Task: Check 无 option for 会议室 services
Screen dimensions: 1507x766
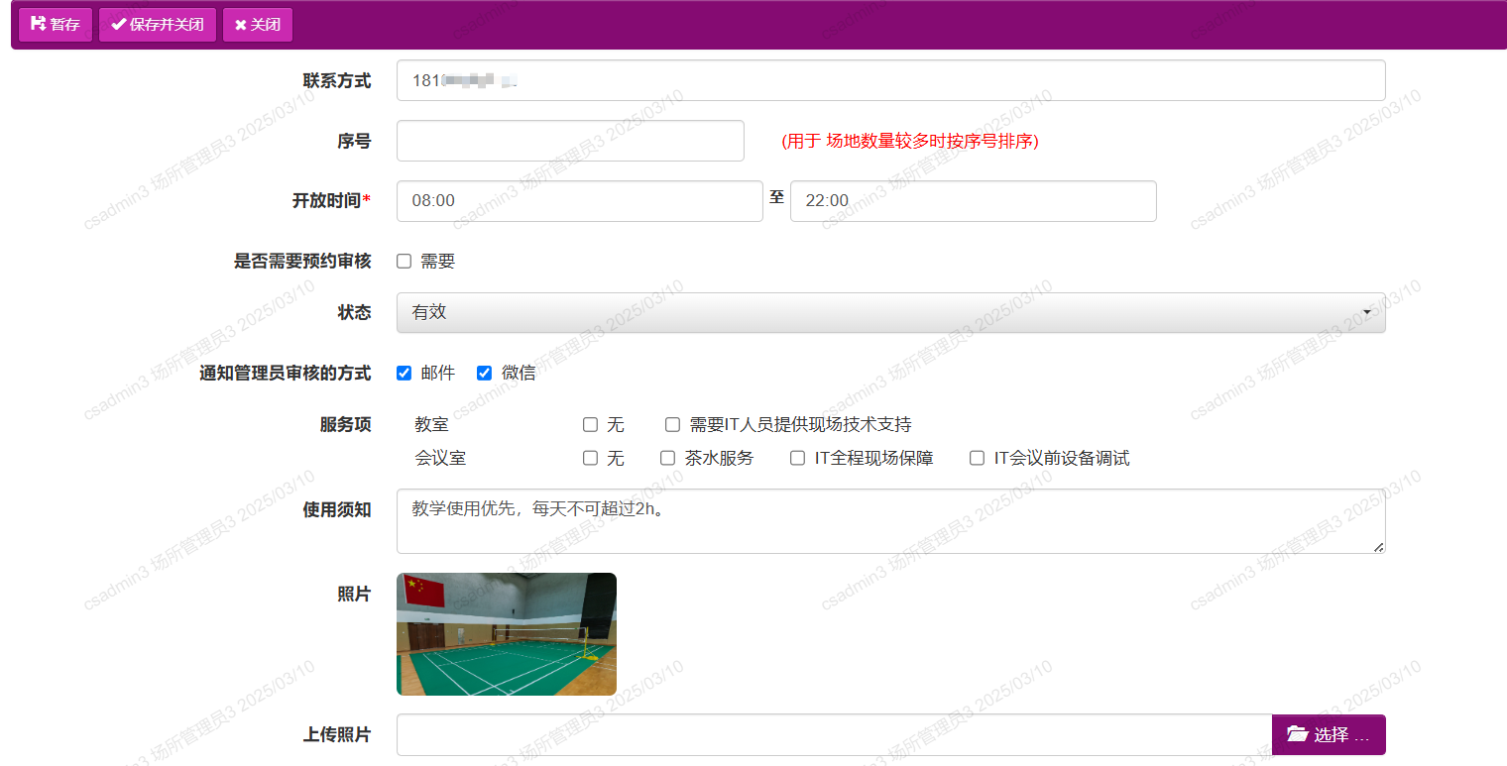Action: [590, 458]
